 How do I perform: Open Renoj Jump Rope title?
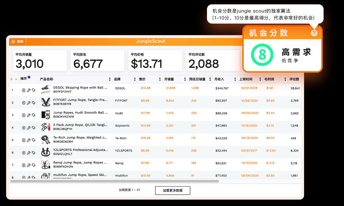pos(80,162)
